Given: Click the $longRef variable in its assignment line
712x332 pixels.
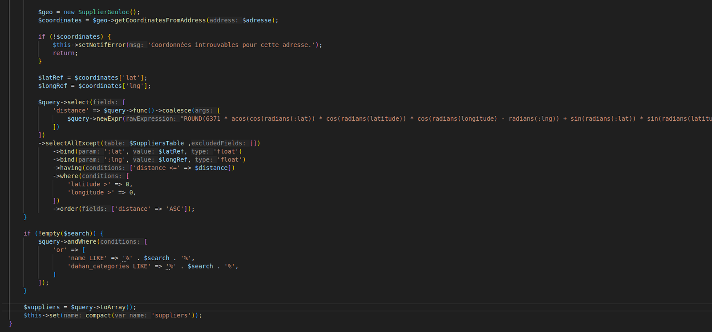Looking at the screenshot, I should [x=53, y=86].
